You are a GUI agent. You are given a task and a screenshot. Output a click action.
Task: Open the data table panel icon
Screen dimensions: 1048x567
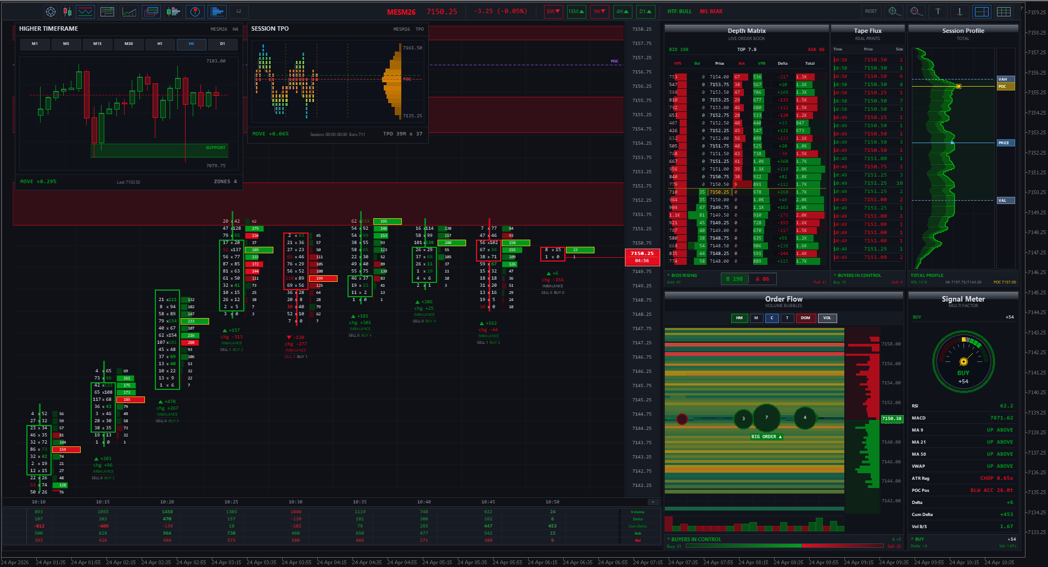coord(108,12)
